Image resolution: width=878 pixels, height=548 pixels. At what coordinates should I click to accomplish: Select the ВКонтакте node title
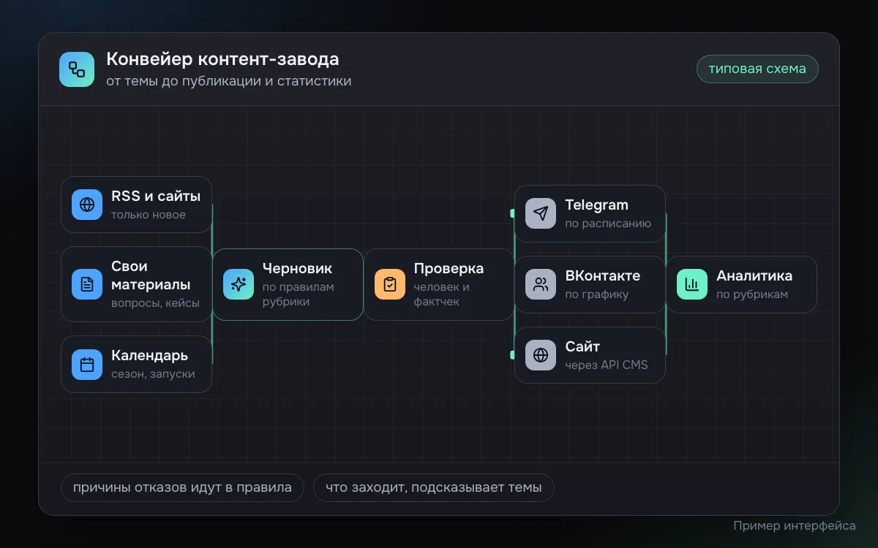603,276
